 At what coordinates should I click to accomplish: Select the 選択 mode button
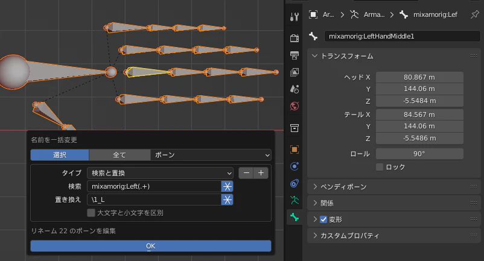(x=60, y=155)
